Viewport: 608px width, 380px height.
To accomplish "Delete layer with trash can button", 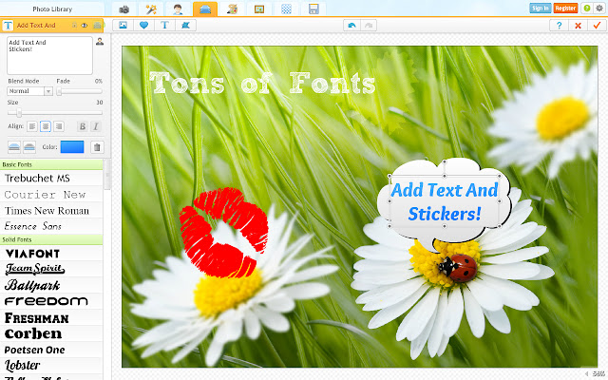I will (97, 147).
